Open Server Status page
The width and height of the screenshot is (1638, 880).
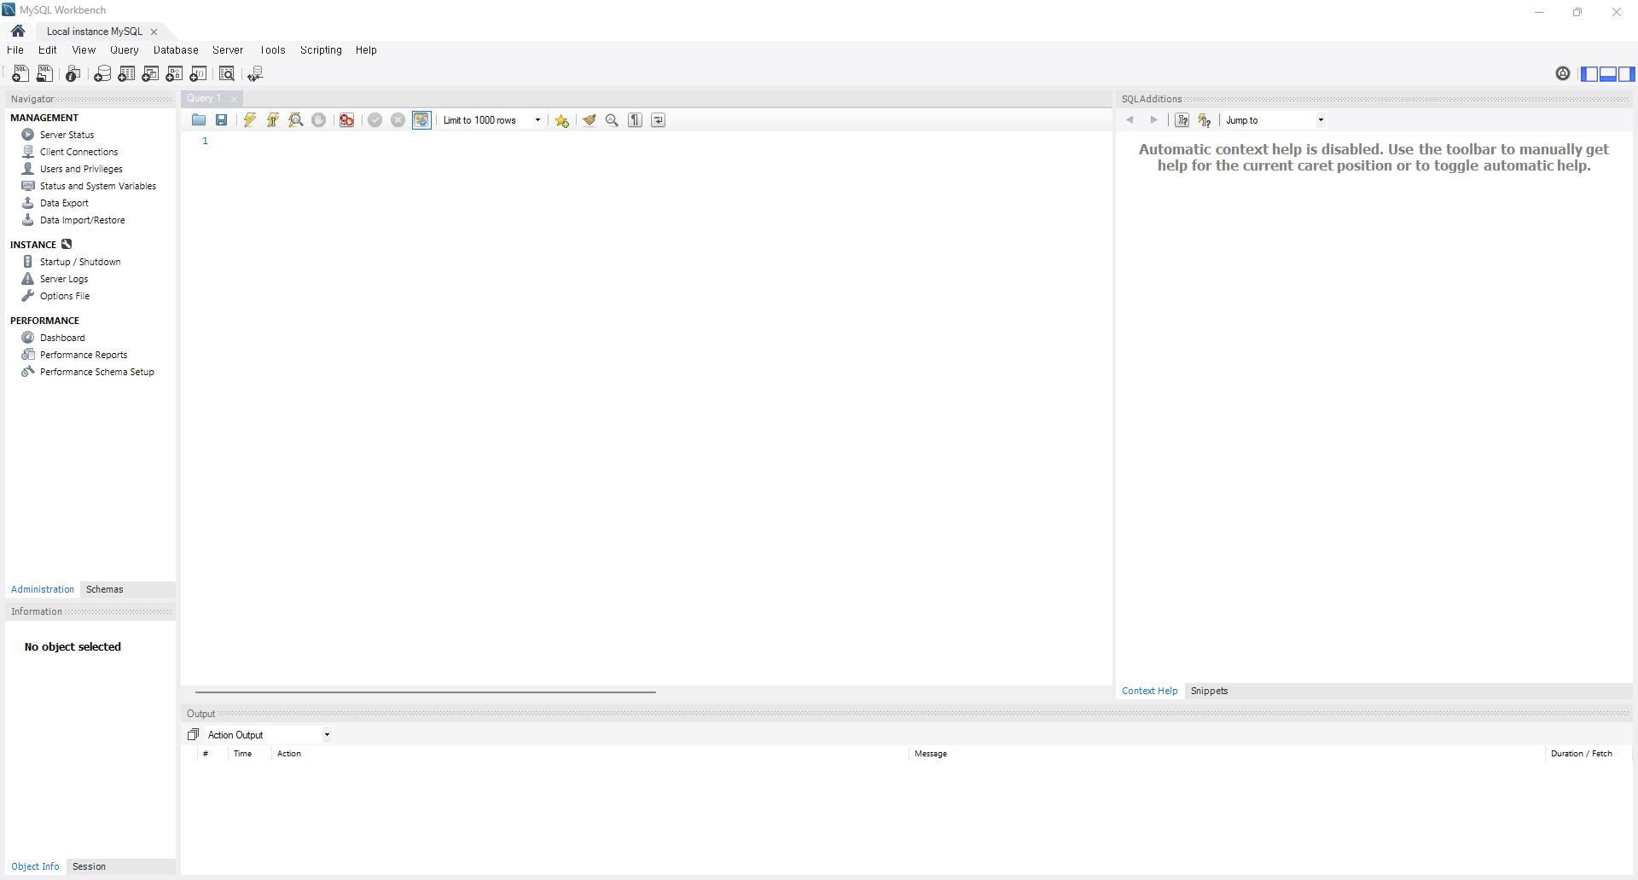tap(67, 135)
